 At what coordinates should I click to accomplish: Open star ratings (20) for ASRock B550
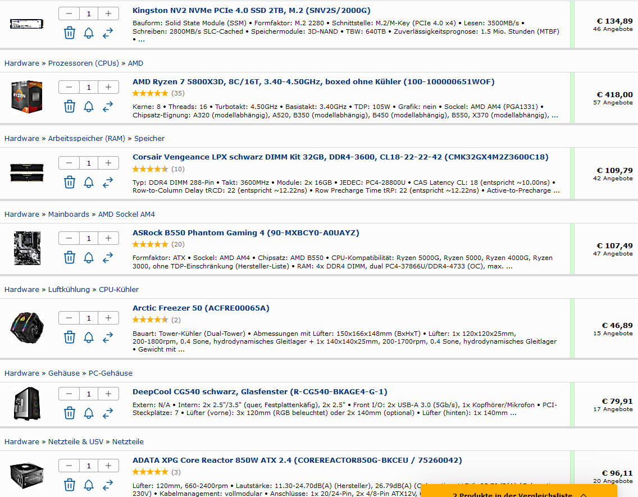(158, 244)
